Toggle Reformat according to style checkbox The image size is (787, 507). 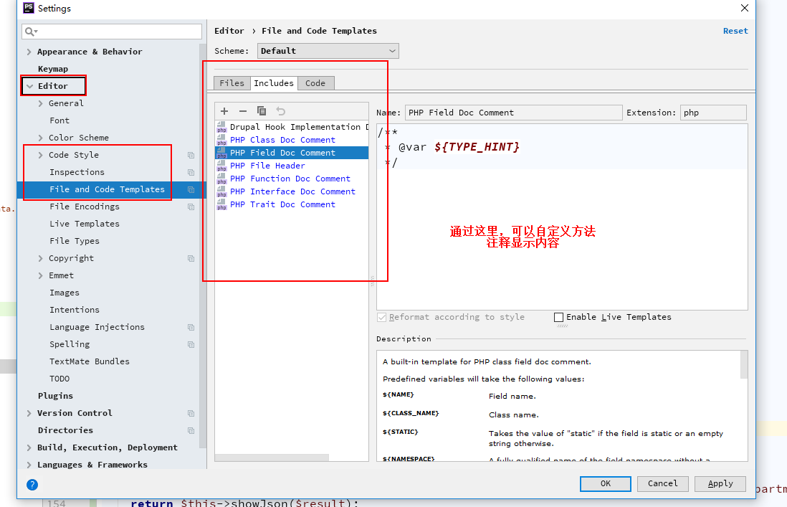pyautogui.click(x=382, y=317)
